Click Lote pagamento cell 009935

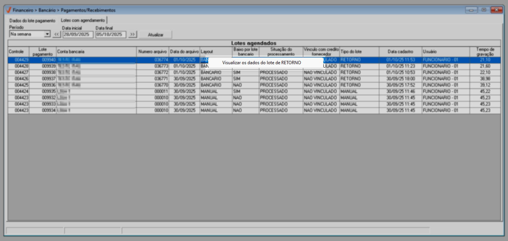point(43,91)
